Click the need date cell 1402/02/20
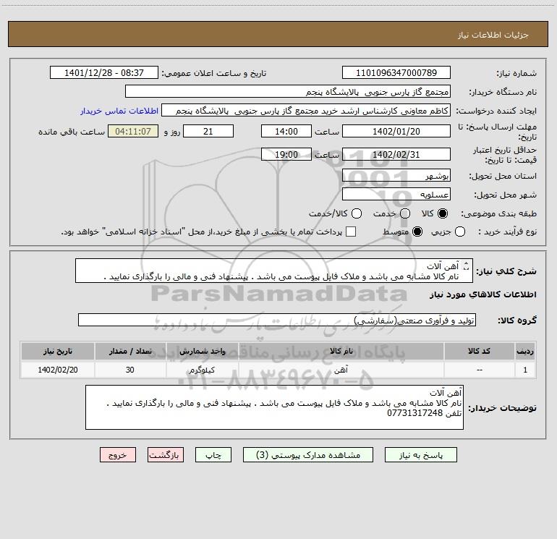The width and height of the screenshot is (557, 539). pos(58,370)
